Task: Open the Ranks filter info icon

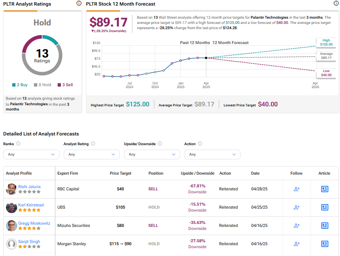Action: tap(18, 144)
